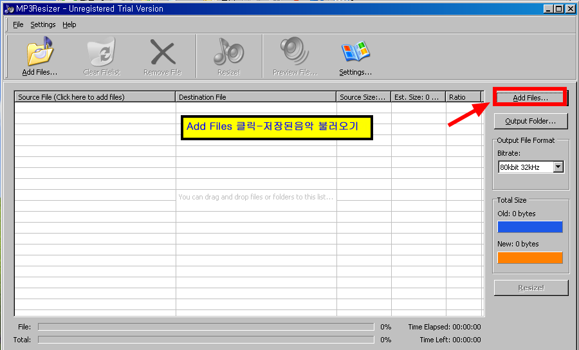Click the Clear Filelist trash icon

pos(101,51)
